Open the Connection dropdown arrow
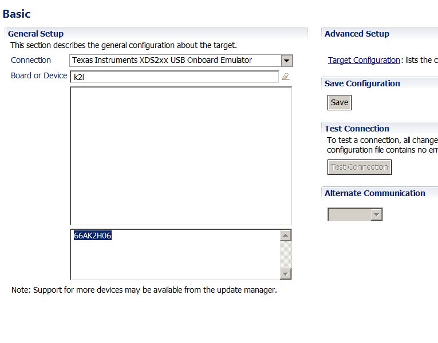438x343 pixels. click(287, 61)
